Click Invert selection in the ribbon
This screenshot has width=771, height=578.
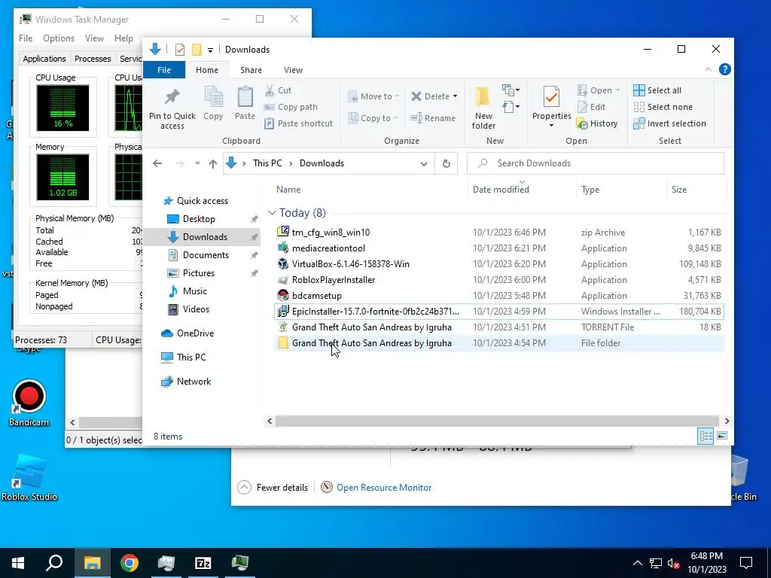(x=669, y=123)
